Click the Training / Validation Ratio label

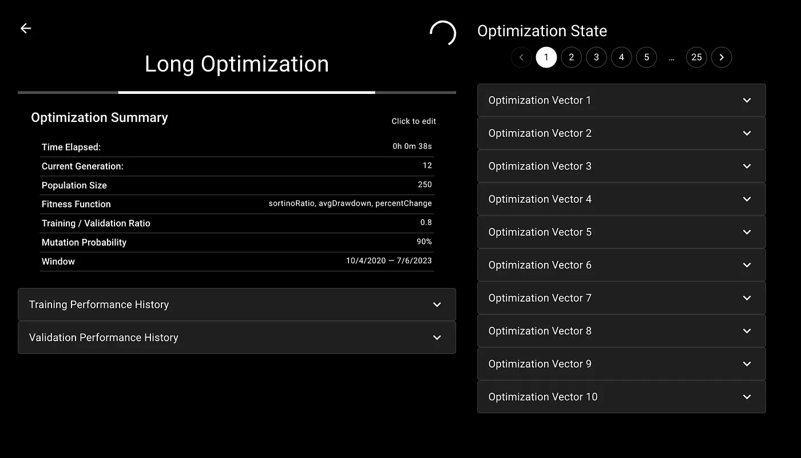click(96, 223)
